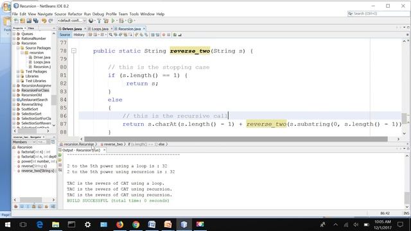Click the Build Project hammer icon
The image size is (411, 231).
pos(99,21)
